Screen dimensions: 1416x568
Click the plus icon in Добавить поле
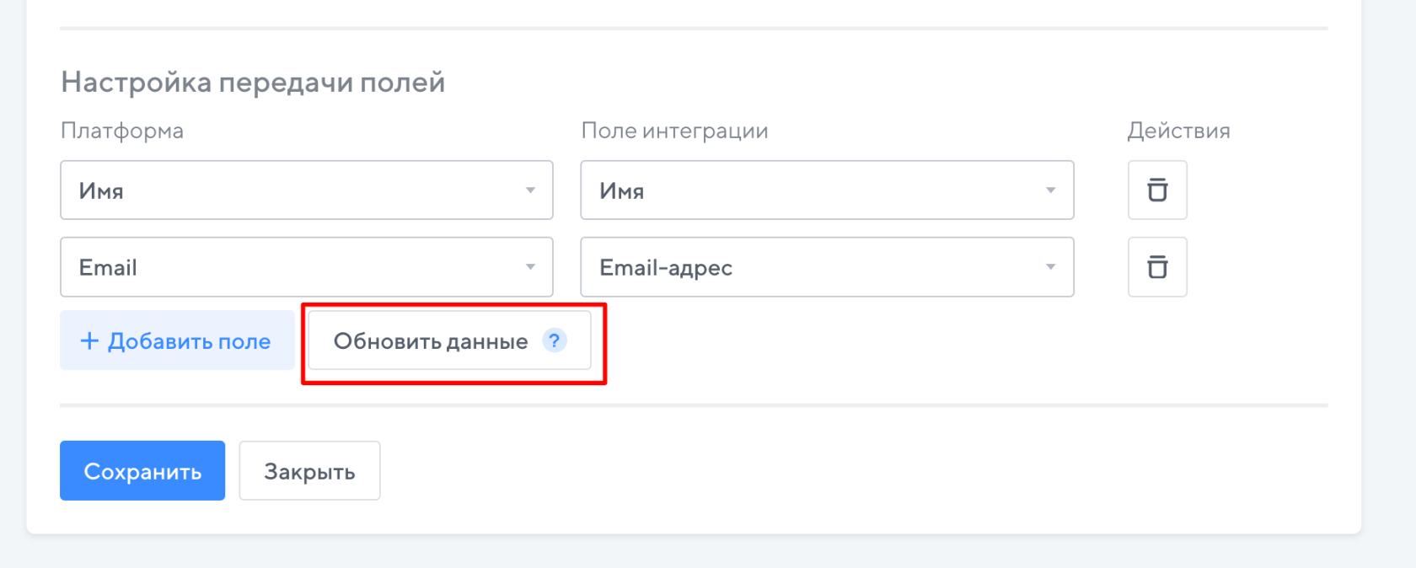click(89, 340)
